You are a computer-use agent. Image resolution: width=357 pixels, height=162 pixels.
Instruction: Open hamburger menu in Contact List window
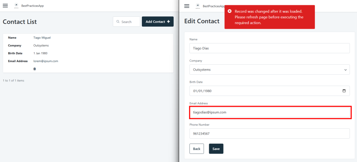[x=5, y=6]
